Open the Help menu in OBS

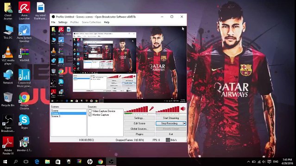click(107, 22)
